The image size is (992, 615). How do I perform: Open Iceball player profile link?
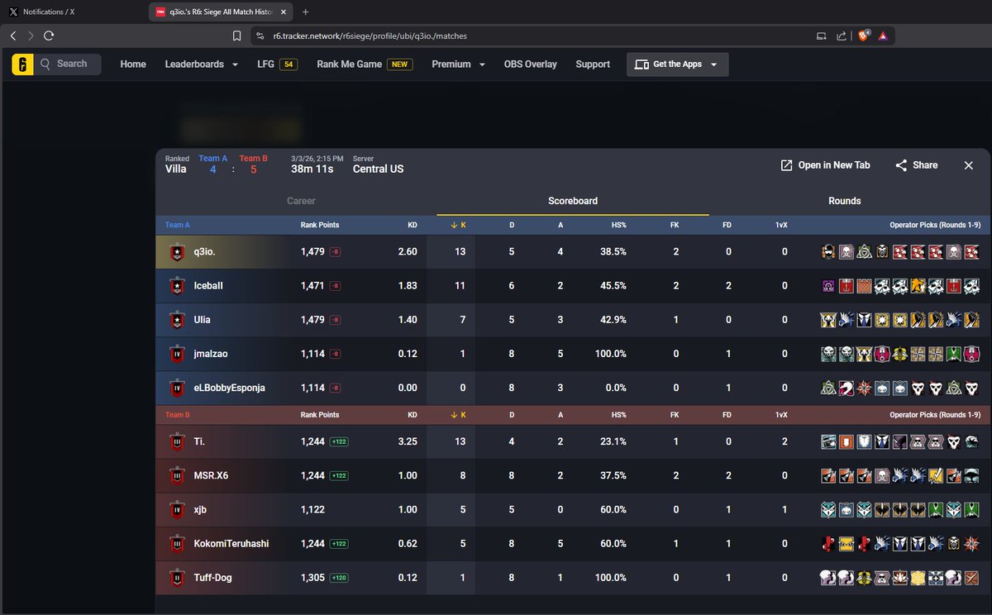pos(208,286)
